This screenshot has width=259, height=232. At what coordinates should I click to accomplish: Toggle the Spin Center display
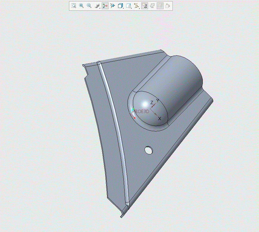(105, 6)
